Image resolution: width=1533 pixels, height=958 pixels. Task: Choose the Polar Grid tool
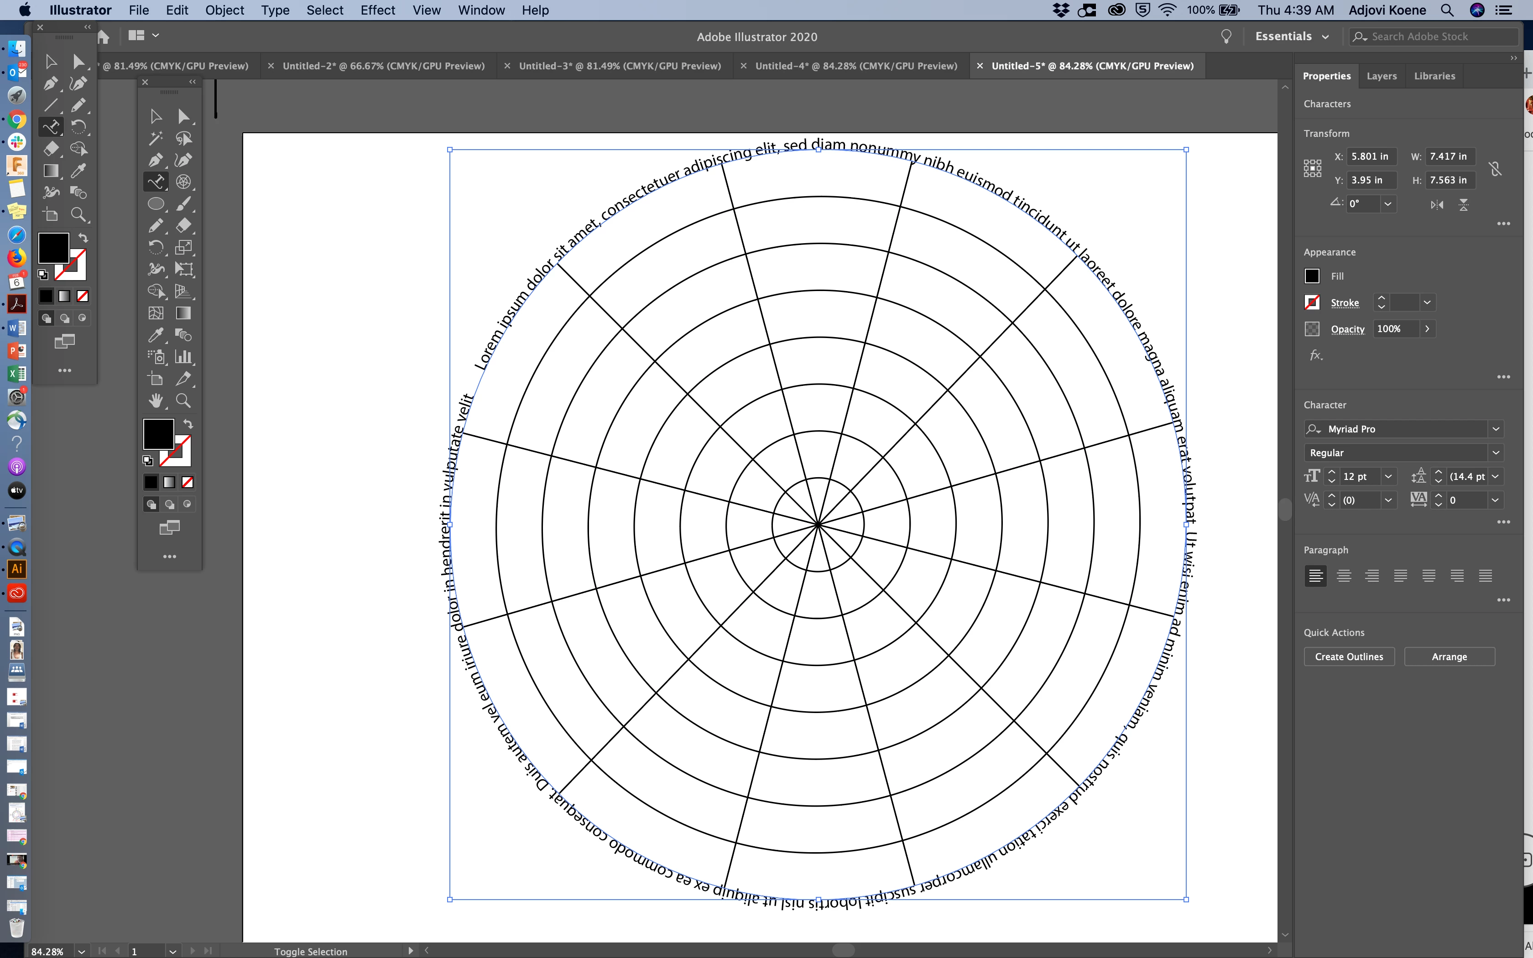click(184, 182)
